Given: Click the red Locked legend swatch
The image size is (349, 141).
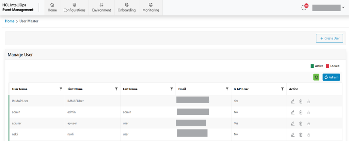Looking at the screenshot, I should click(328, 66).
